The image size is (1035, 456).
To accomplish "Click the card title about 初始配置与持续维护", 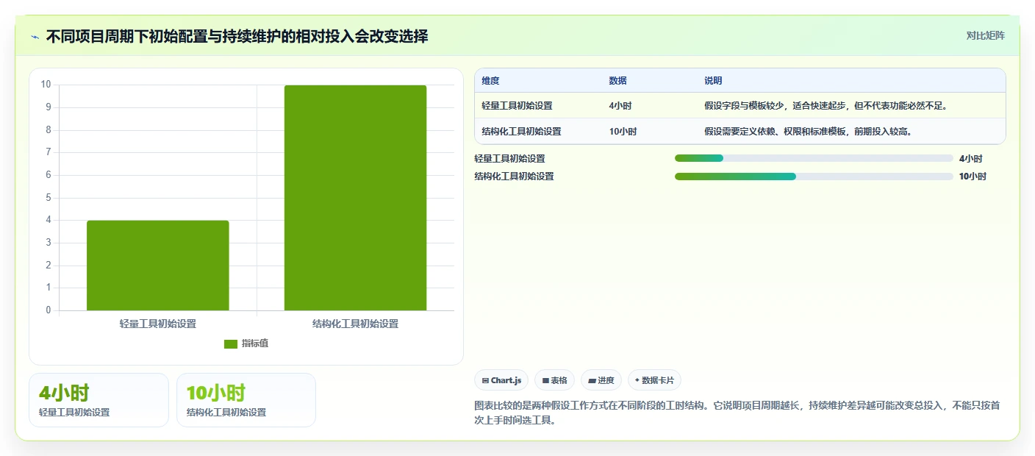I will (237, 36).
